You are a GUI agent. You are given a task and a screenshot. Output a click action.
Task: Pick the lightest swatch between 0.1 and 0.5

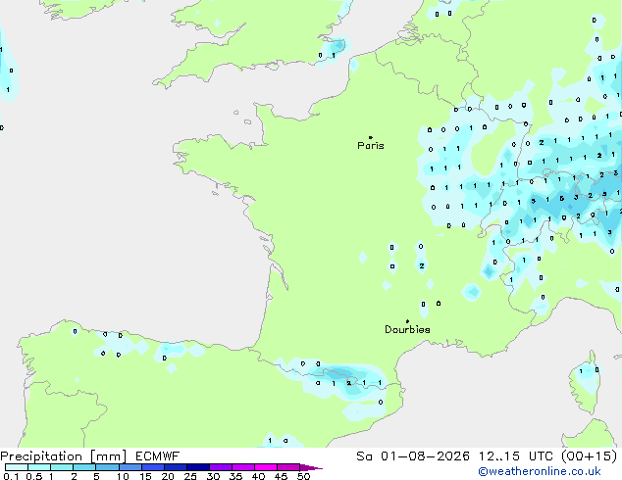point(17,467)
